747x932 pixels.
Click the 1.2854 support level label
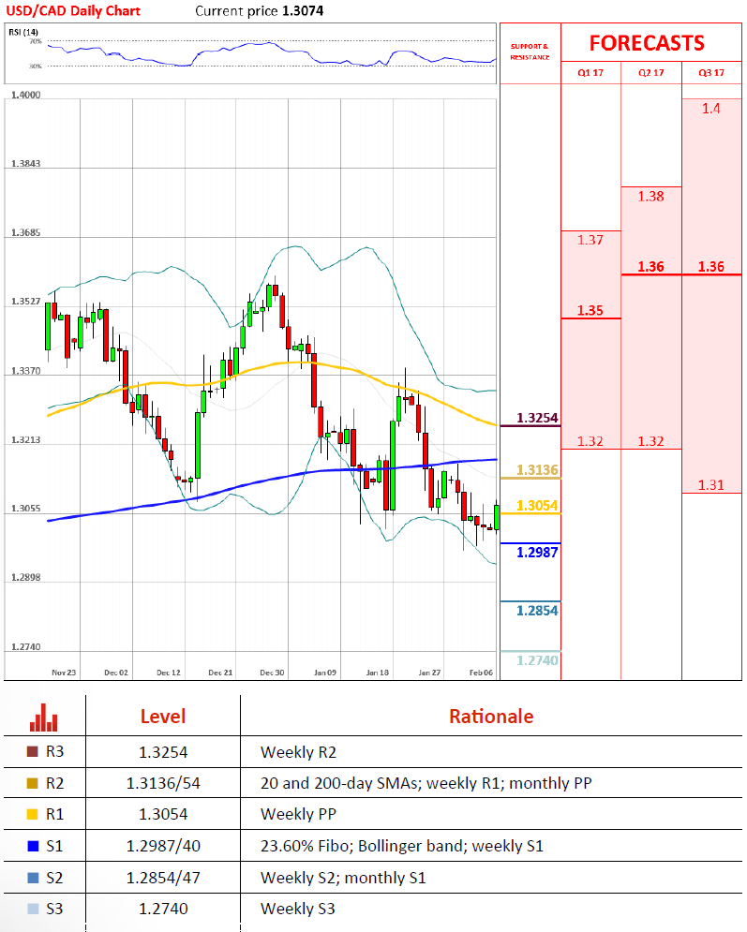[x=537, y=611]
